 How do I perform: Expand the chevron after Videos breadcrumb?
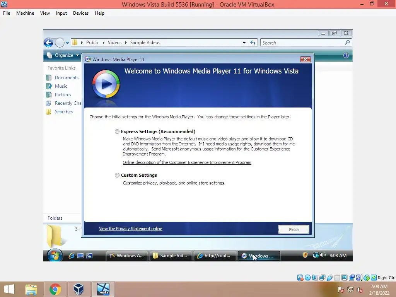(126, 43)
